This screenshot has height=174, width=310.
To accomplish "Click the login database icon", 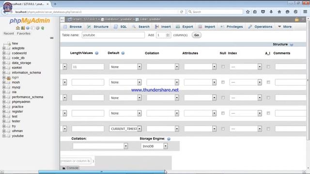I will click(x=9, y=77).
